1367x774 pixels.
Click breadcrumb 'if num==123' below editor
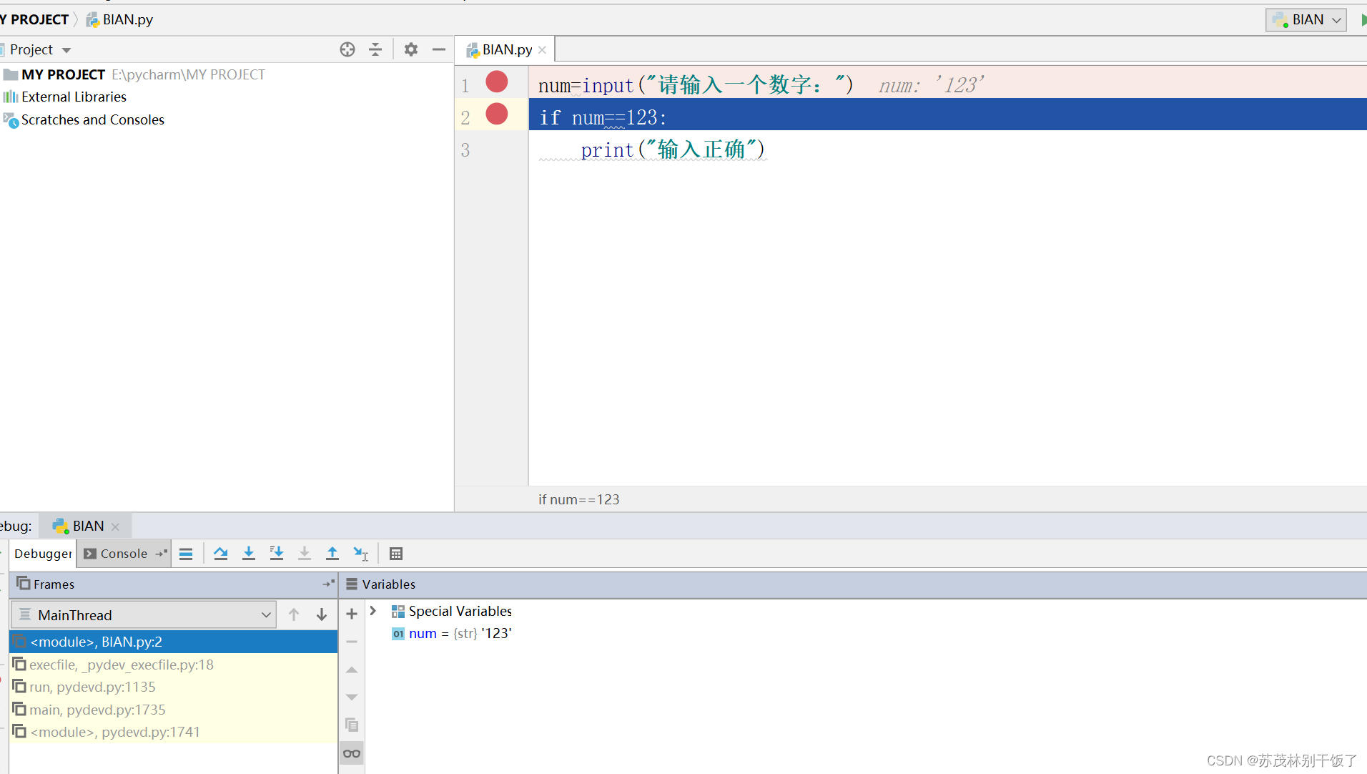coord(579,499)
